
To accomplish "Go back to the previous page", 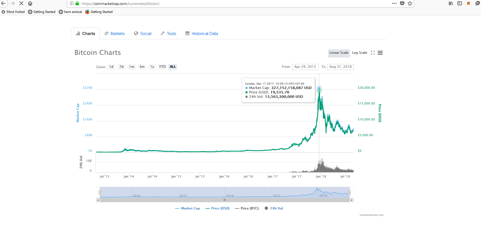I will tap(3, 4).
